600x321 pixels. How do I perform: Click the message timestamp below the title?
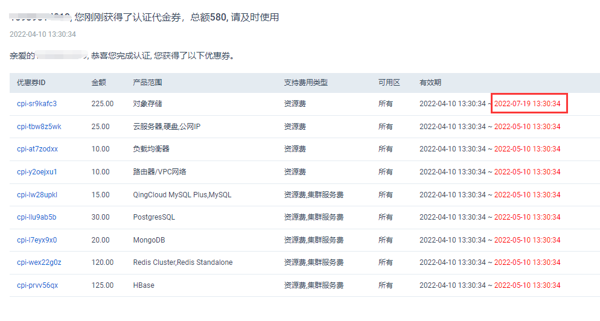pyautogui.click(x=43, y=34)
